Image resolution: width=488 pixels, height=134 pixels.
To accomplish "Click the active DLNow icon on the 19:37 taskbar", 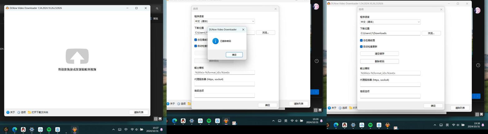I will pyautogui.click(x=75, y=129).
